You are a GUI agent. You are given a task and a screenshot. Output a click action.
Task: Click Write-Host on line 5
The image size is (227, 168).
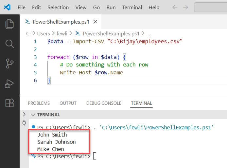click(x=76, y=72)
